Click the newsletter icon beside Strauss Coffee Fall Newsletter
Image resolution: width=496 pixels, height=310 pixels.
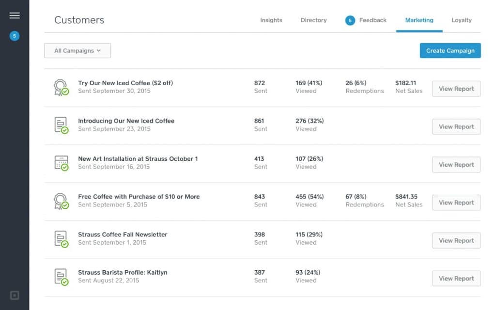61,239
